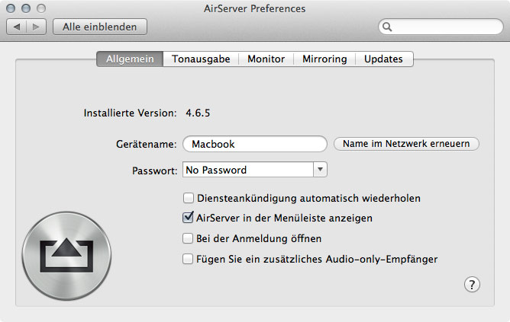Click Alle einblenden button
Viewport: 510px width, 322px height.
point(100,27)
